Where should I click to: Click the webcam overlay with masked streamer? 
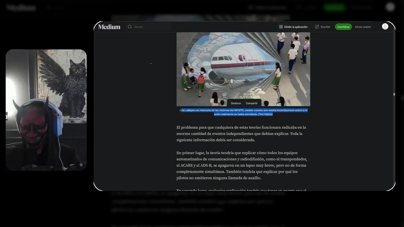[x=46, y=110]
